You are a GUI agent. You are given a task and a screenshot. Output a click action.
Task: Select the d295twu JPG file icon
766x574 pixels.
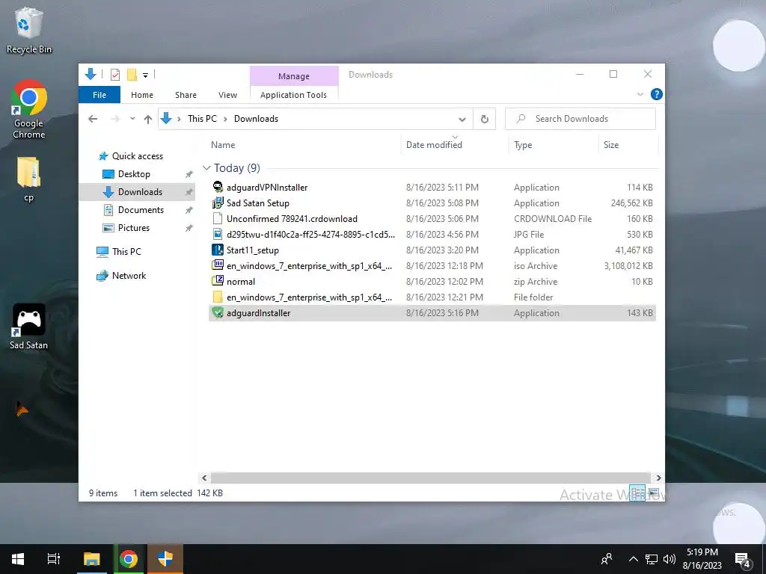tap(218, 234)
